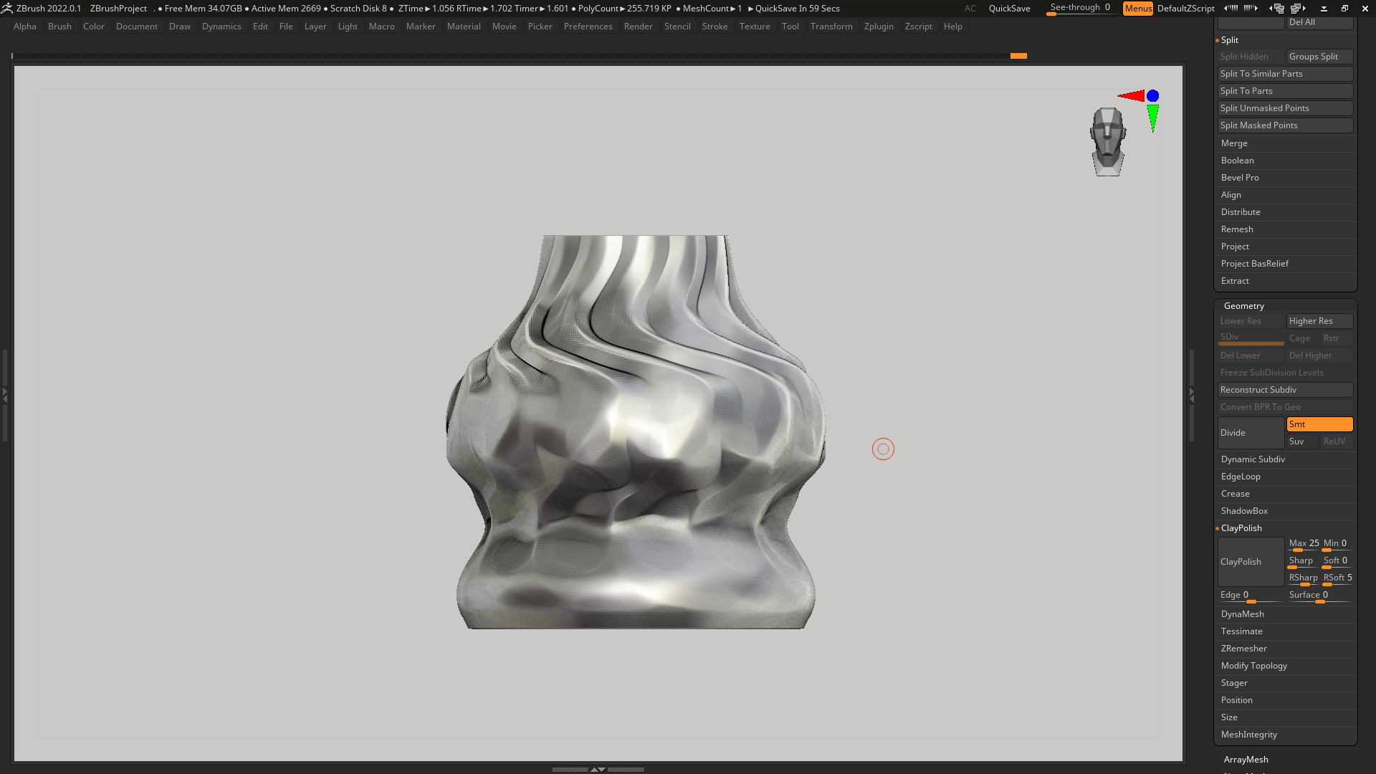
Task: Click the Groups Split button
Action: pos(1319,57)
